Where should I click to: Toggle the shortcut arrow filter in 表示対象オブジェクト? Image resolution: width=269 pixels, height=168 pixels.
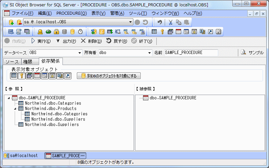[68, 76]
